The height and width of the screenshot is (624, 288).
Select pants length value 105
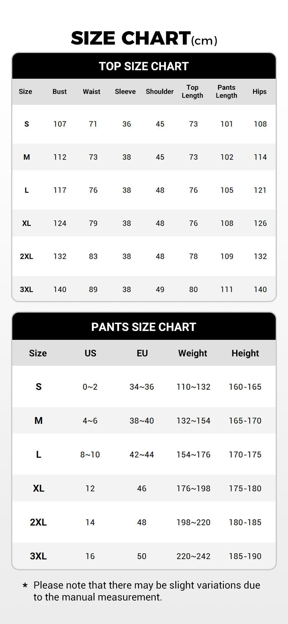click(x=227, y=190)
